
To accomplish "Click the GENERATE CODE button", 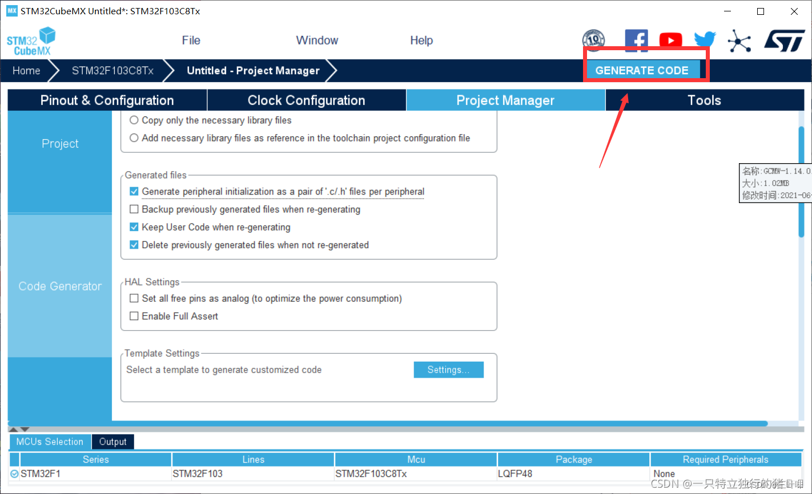I will (642, 70).
